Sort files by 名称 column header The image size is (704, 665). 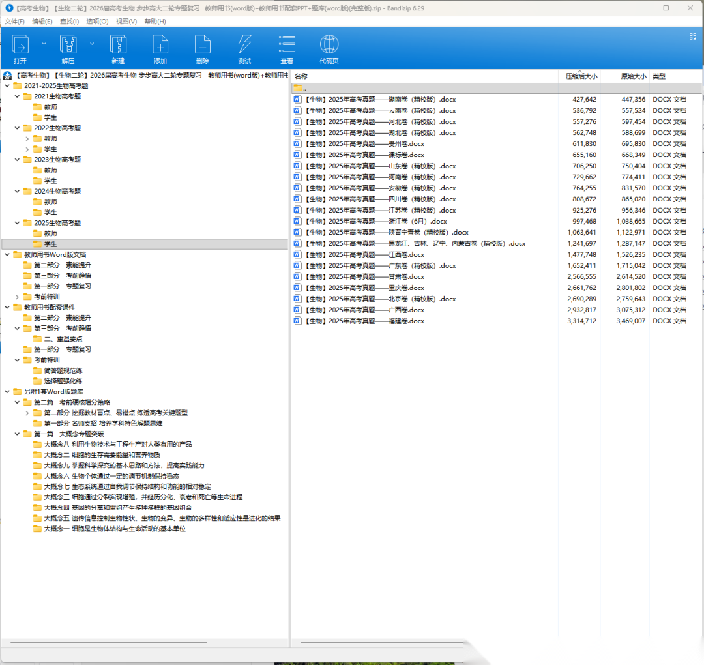coord(301,76)
